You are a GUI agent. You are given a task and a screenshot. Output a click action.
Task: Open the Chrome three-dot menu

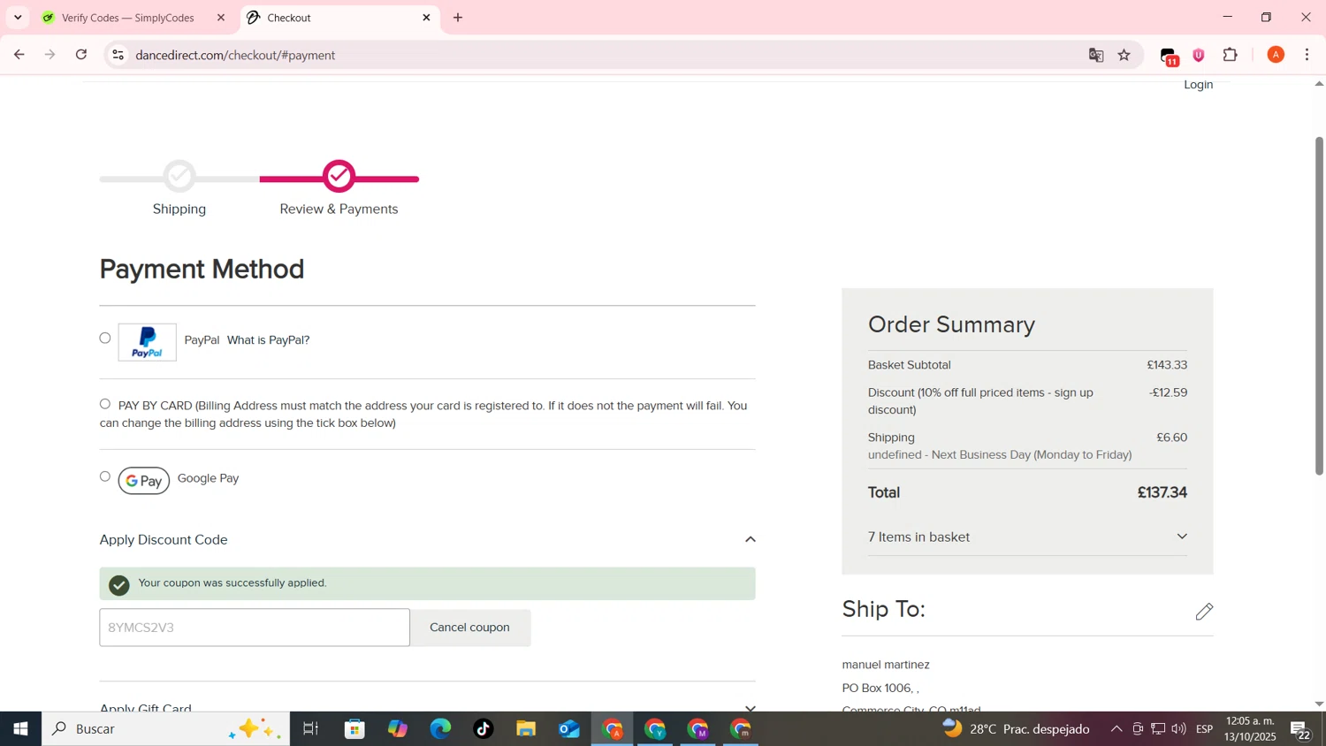click(x=1307, y=55)
